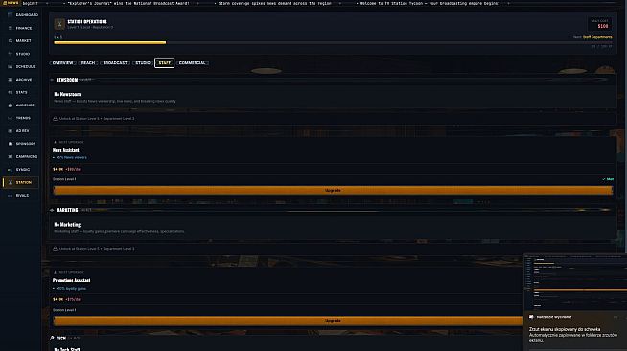Upgrade to Promotions Assistant
The width and height of the screenshot is (627, 351).
(288, 321)
